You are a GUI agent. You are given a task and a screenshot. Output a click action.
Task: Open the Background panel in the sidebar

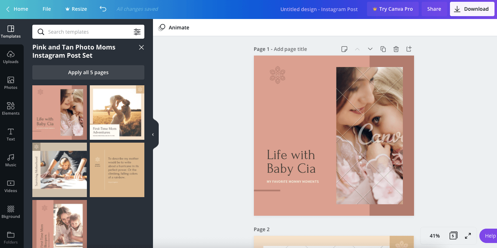coord(11,212)
